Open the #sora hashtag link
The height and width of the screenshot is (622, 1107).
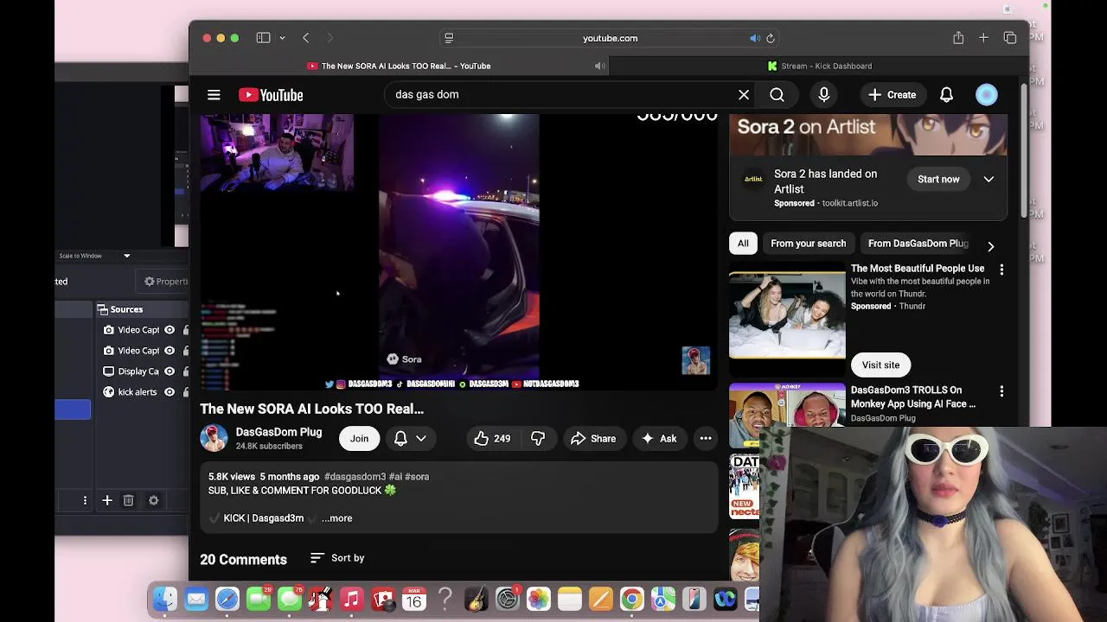[x=417, y=477]
